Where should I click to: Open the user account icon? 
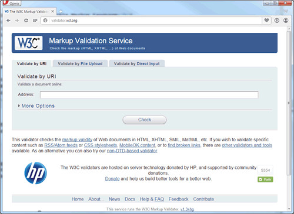[x=286, y=21]
